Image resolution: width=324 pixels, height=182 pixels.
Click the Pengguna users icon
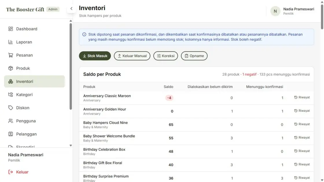pyautogui.click(x=10, y=121)
